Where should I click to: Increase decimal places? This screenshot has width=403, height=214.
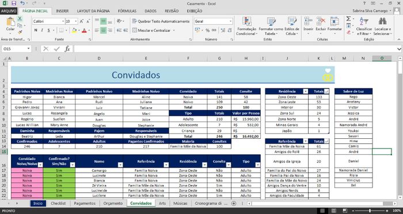pyautogui.click(x=223, y=30)
